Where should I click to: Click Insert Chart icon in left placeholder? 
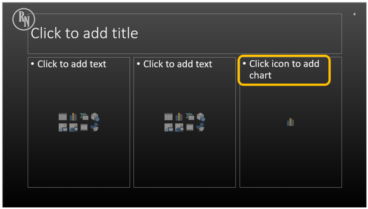click(x=73, y=117)
